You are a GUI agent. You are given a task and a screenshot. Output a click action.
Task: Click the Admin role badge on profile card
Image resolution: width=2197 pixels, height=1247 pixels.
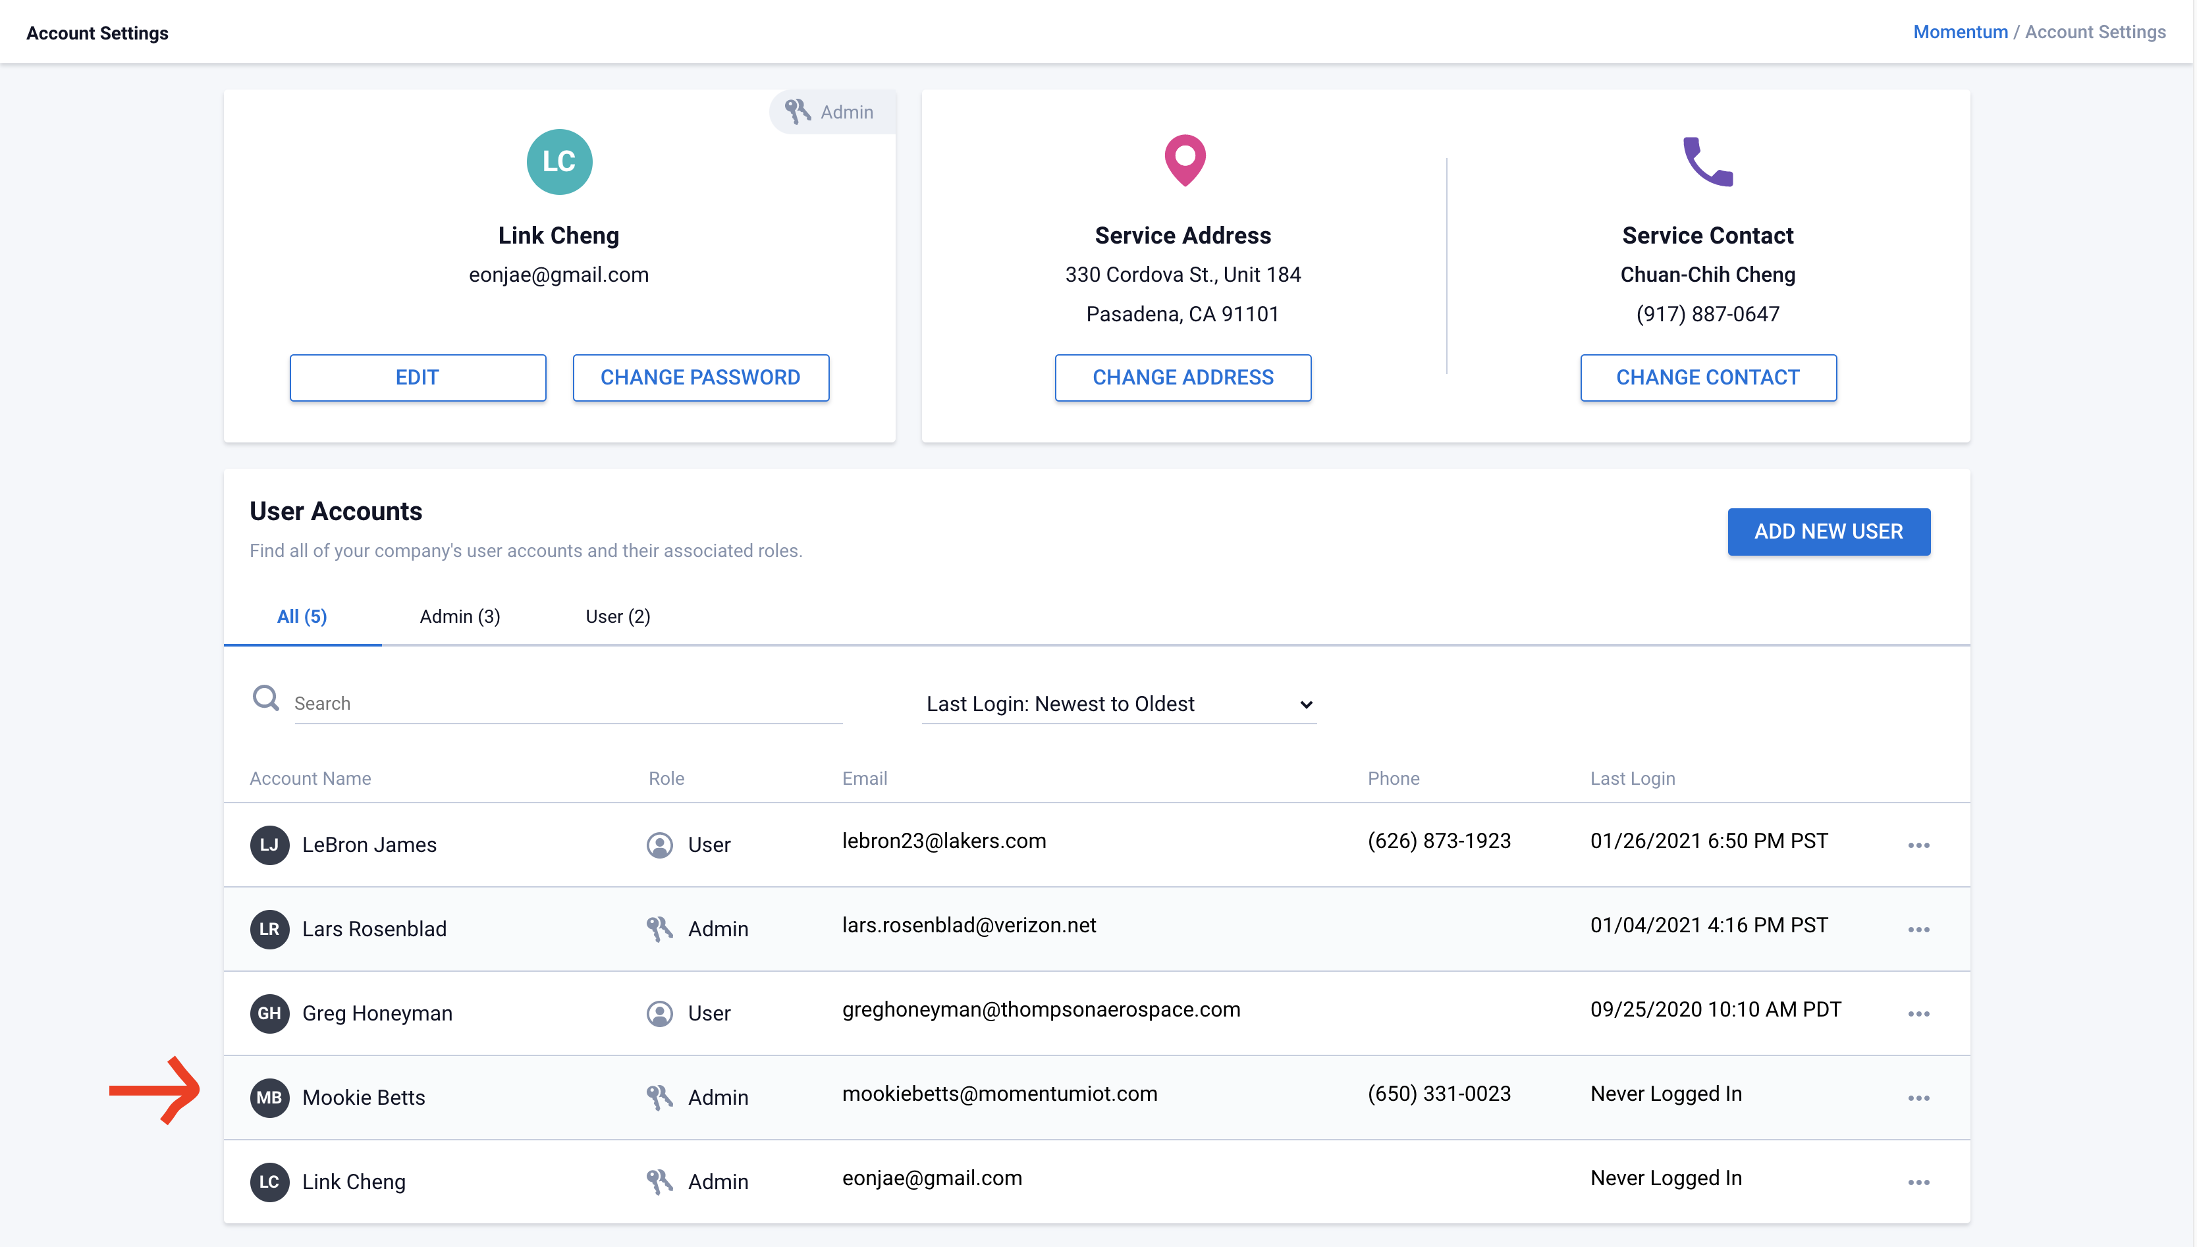pos(831,112)
